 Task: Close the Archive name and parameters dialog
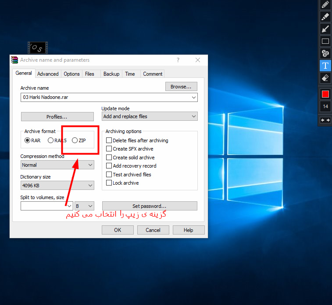point(198,60)
